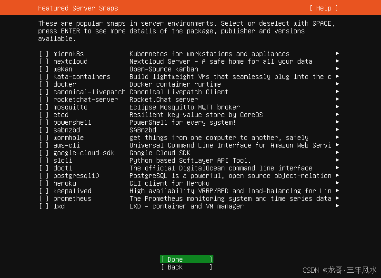This screenshot has width=381, height=278.
Task: Check the docker snap box
Action: tap(44, 84)
